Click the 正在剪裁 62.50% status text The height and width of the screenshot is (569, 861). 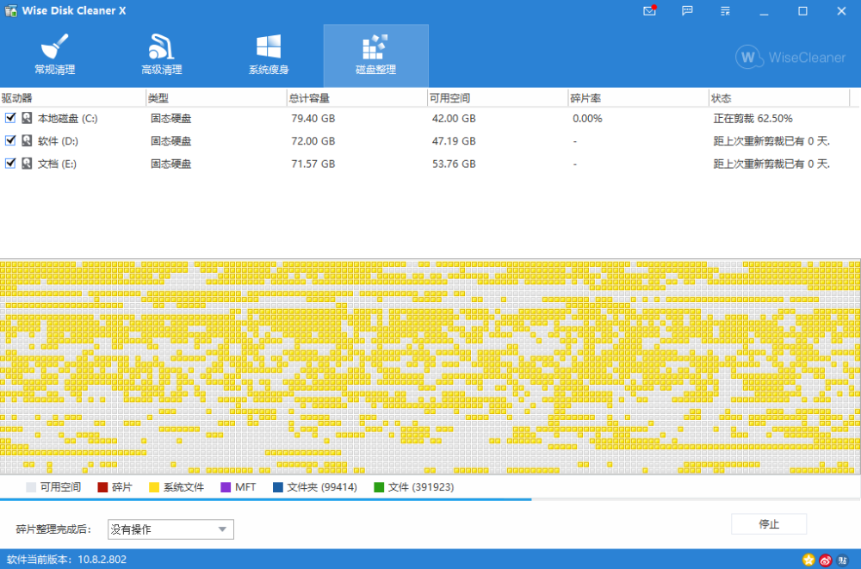(753, 119)
